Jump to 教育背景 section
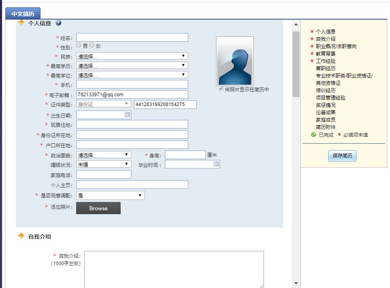The image size is (390, 288). (326, 53)
